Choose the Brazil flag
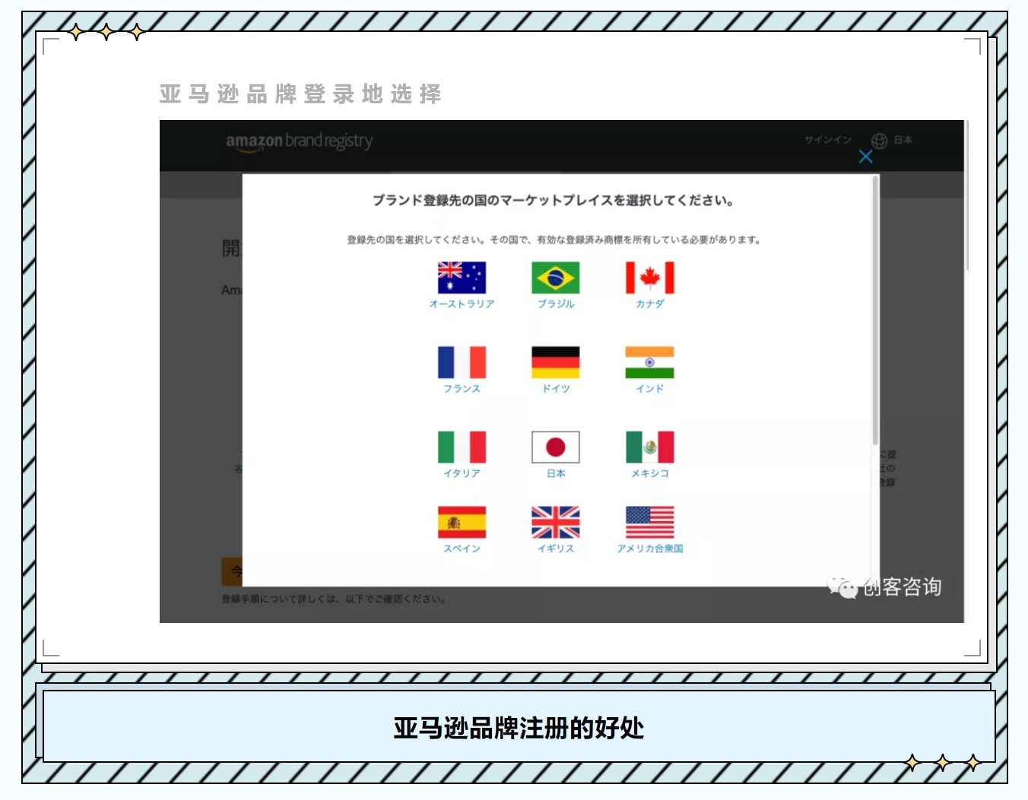The image size is (1028, 800). (x=555, y=278)
